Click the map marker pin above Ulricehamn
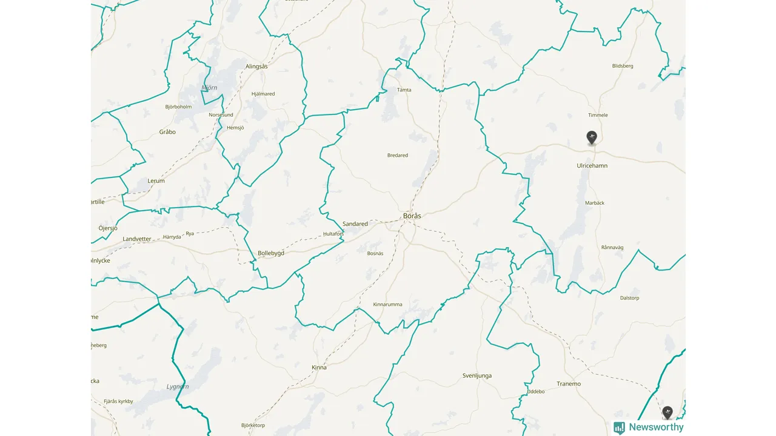The width and height of the screenshot is (776, 436). [592, 138]
